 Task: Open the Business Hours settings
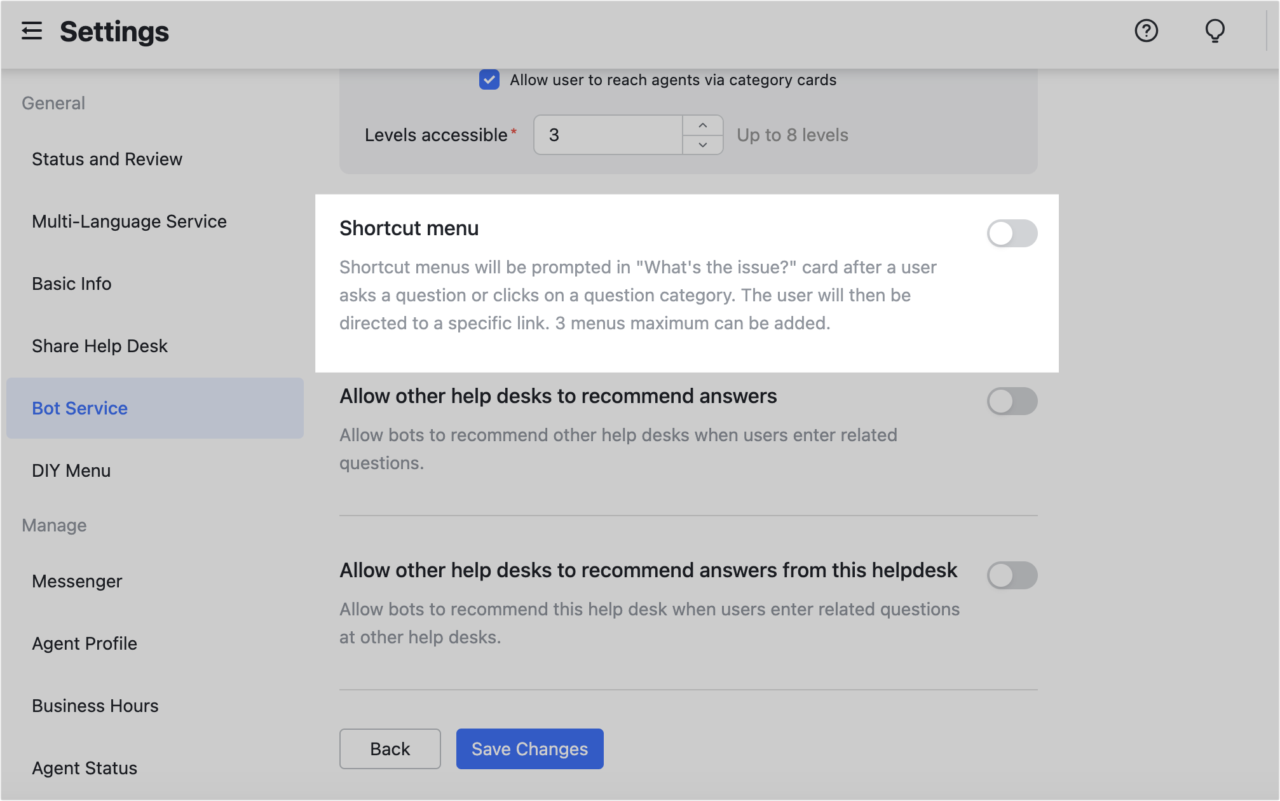95,705
